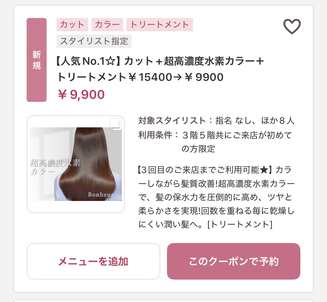The image size is (327, 302).
Task: Toggle the heart favorite icon
Action: click(x=292, y=26)
